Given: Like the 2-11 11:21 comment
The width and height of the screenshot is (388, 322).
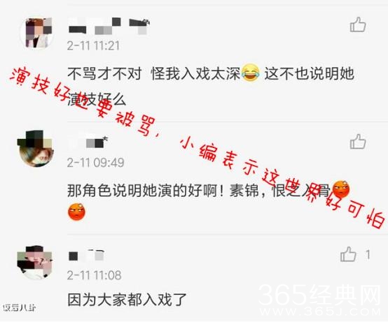Looking at the screenshot, I should (358, 24).
